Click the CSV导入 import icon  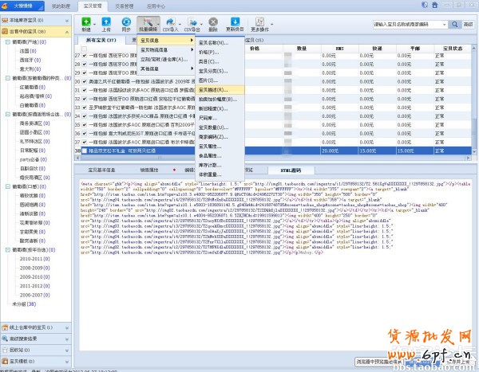click(171, 22)
